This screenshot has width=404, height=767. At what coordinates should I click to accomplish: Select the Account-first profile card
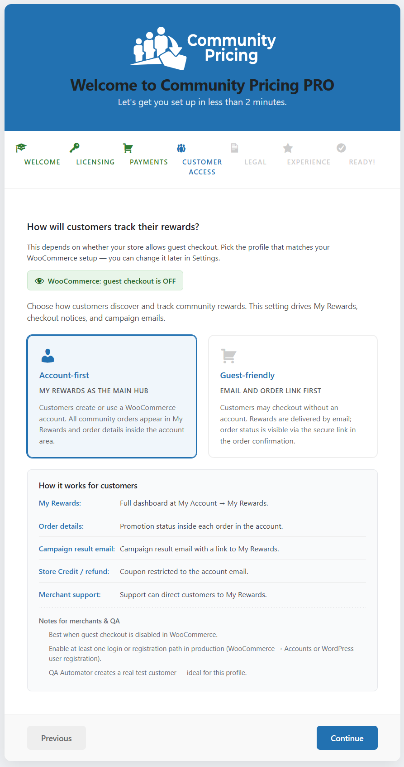pyautogui.click(x=112, y=396)
